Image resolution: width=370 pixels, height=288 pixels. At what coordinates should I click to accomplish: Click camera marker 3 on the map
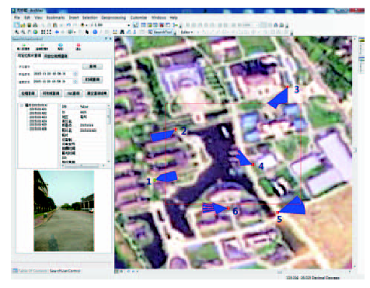click(288, 87)
